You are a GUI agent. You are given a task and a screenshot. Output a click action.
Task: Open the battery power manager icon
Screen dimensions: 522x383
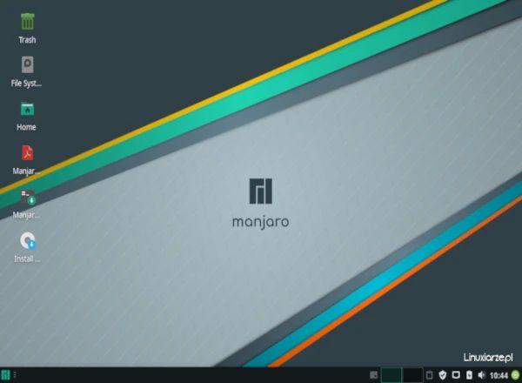[469, 375]
